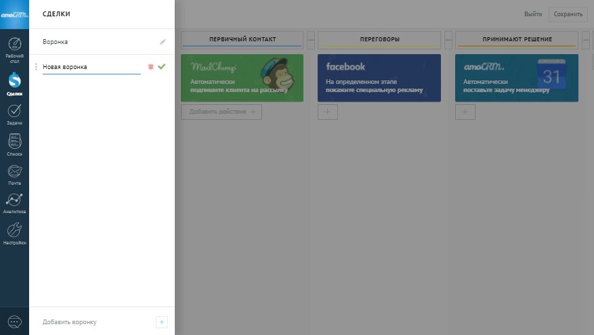Delete Новая воронка with trash icon
Viewport: 594px width, 335px height.
coord(150,66)
